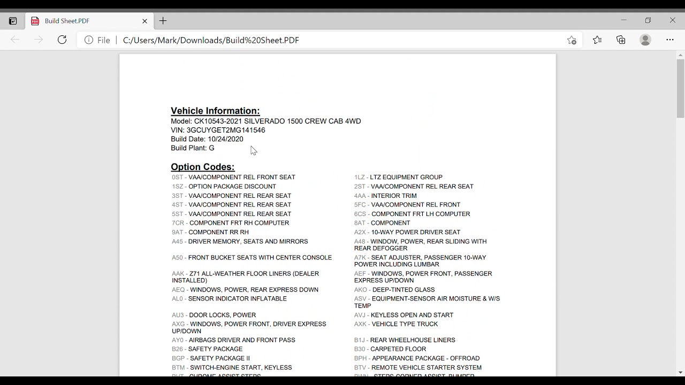Click A48 WINDOW, POWER, REAR SLIDING entry
The height and width of the screenshot is (385, 685).
(x=421, y=245)
